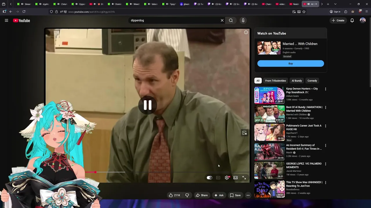Open options for Pokimane's Career video
Image resolution: width=371 pixels, height=208 pixels.
[325, 126]
